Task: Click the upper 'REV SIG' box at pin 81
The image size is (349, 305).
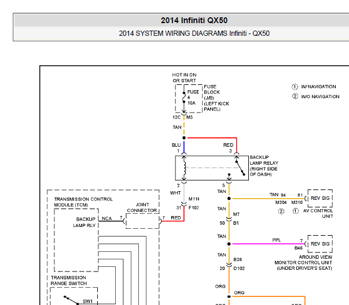Action: (320, 198)
